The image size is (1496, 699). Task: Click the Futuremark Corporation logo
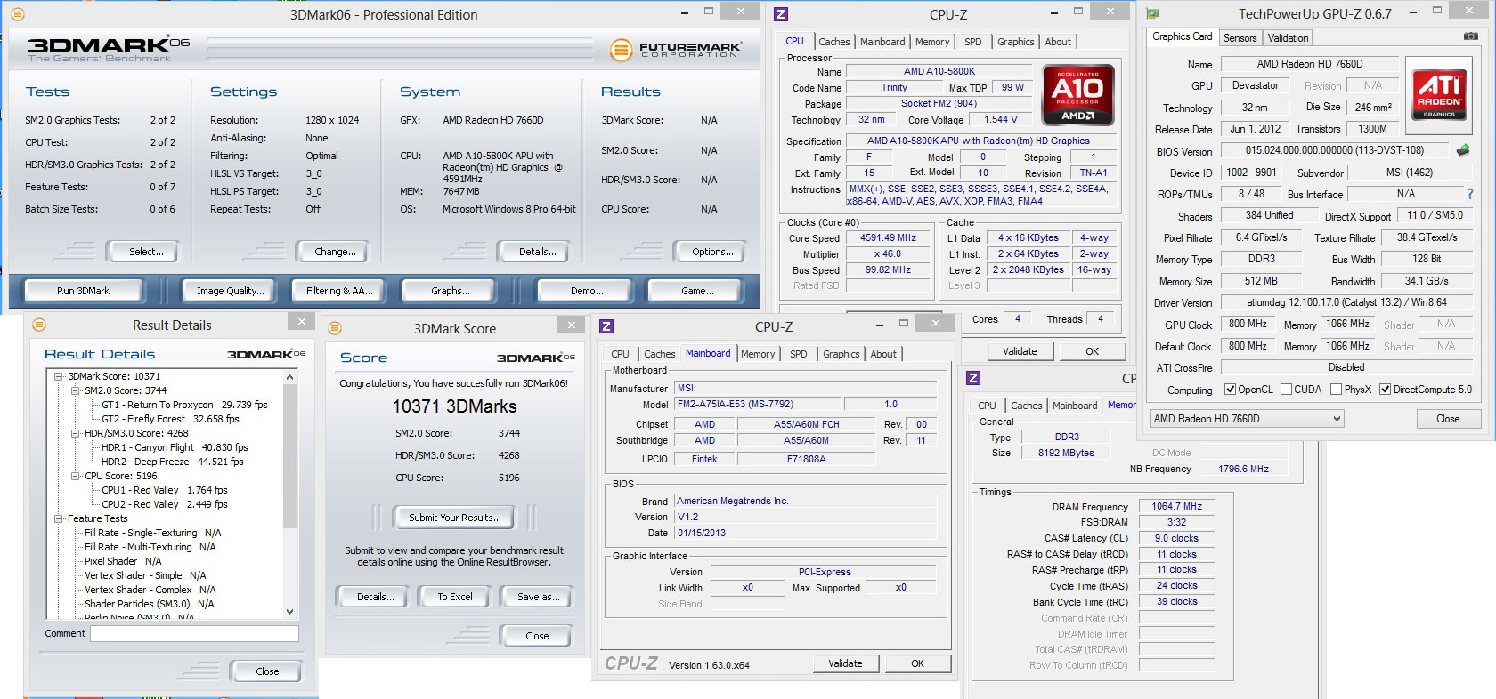tap(677, 50)
